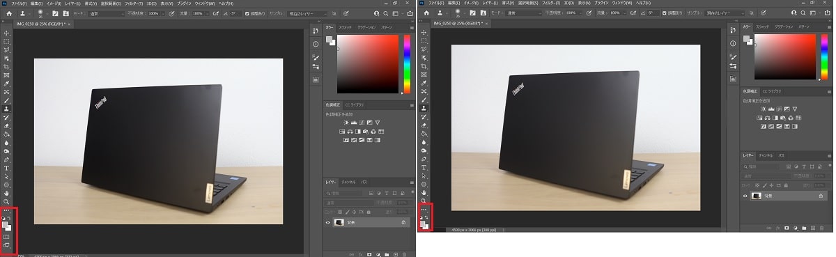The image size is (836, 257).
Task: Select the Type tool in left screenshot
Action: tap(6, 168)
